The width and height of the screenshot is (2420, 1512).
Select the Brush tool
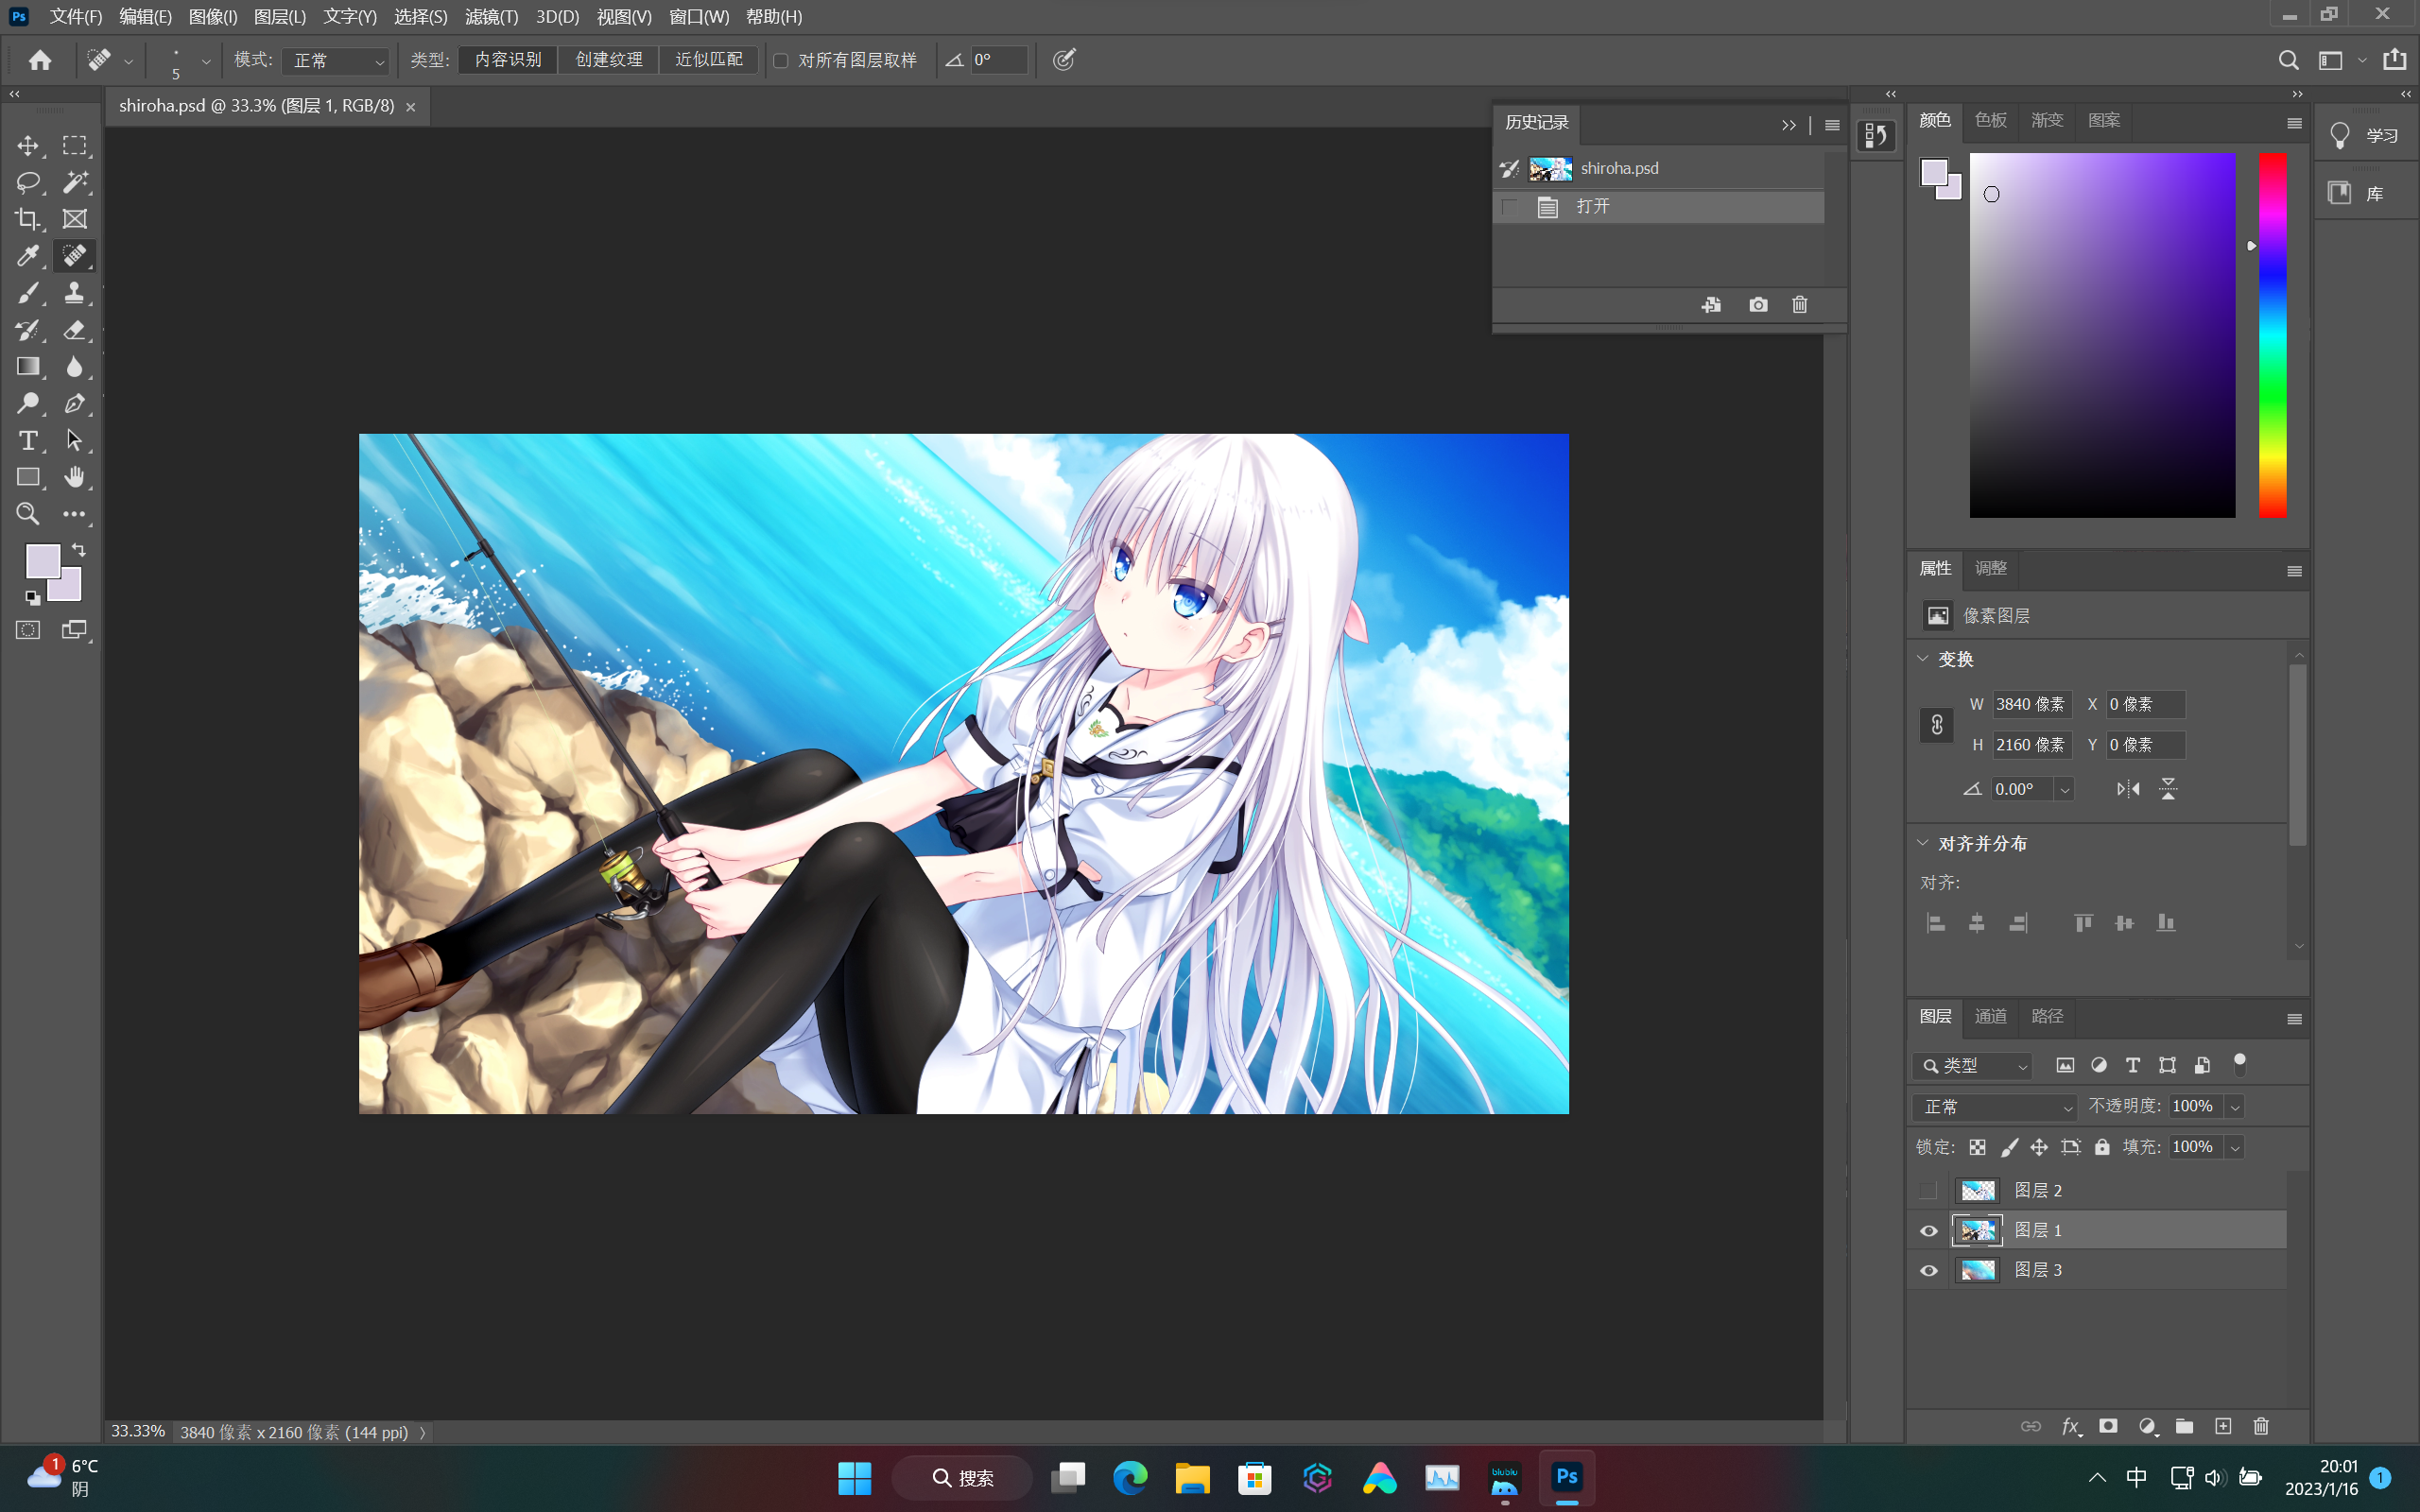click(x=28, y=293)
